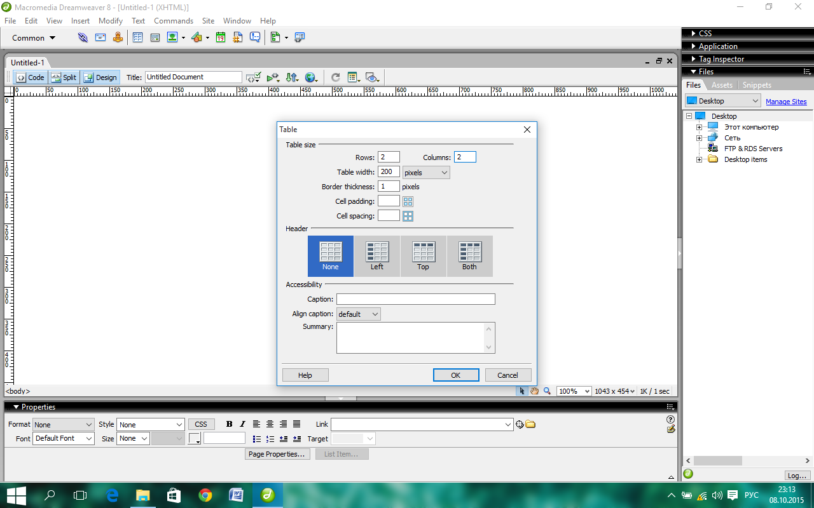Screen dimensions: 814x508
Task: Insert Email Link icon
Action: point(100,37)
